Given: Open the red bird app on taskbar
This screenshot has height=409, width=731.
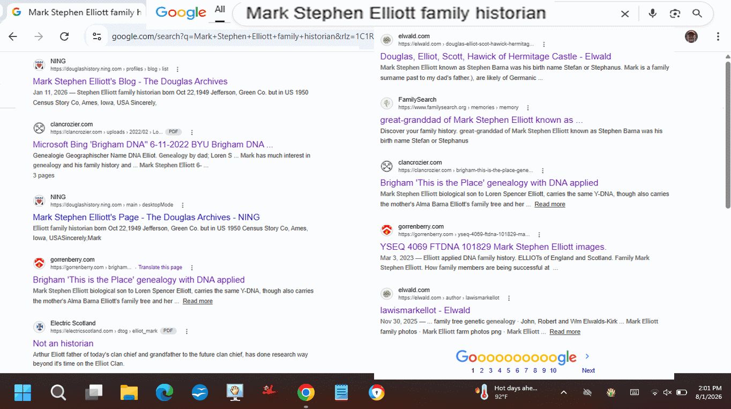Looking at the screenshot, I should [x=270, y=392].
